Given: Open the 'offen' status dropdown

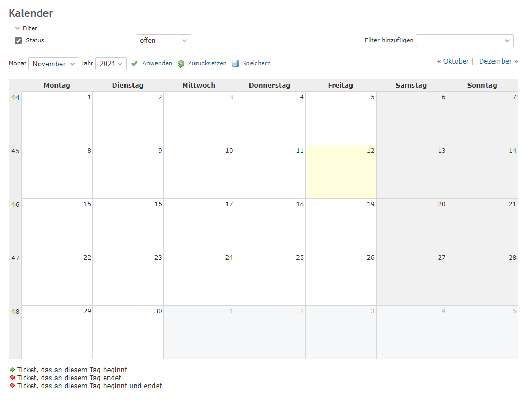Looking at the screenshot, I should point(163,41).
